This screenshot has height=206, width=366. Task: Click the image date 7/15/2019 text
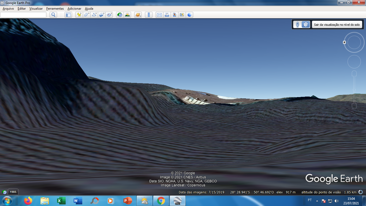point(201,192)
